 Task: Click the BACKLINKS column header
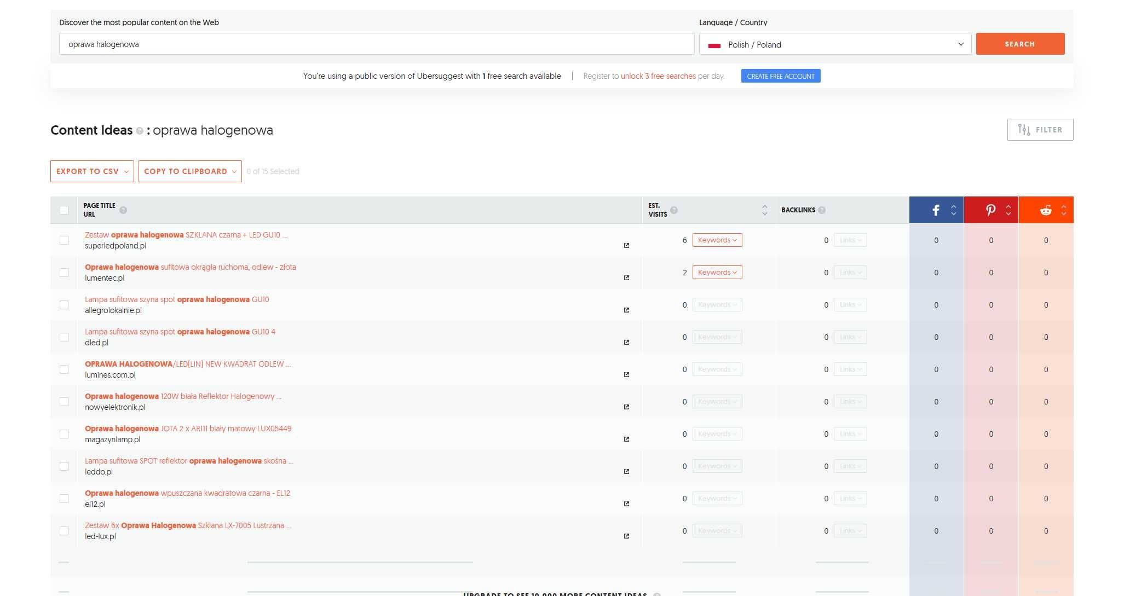tap(798, 210)
